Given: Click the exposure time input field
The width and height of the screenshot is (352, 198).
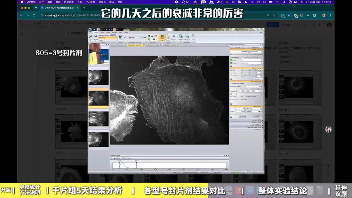Looking at the screenshot, I should (x=239, y=52).
